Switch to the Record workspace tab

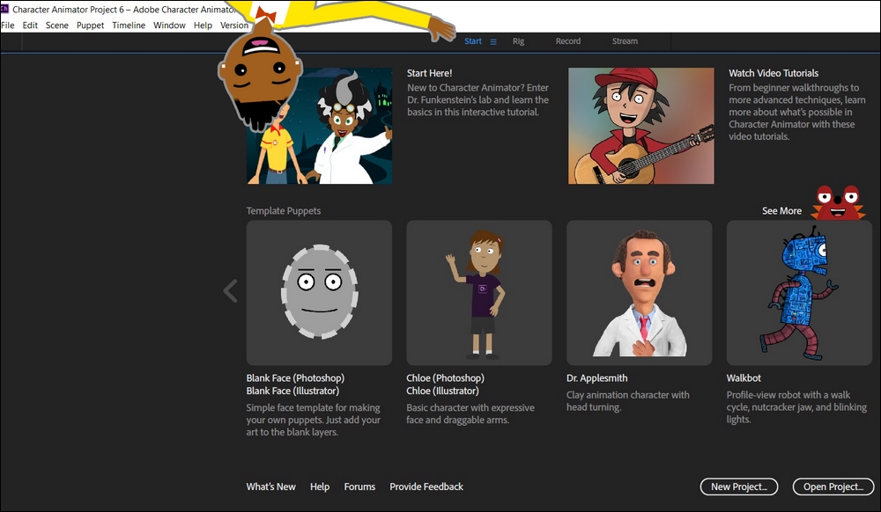pyautogui.click(x=568, y=41)
